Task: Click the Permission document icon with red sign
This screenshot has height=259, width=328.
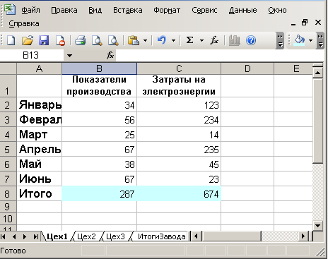Action: (x=60, y=40)
